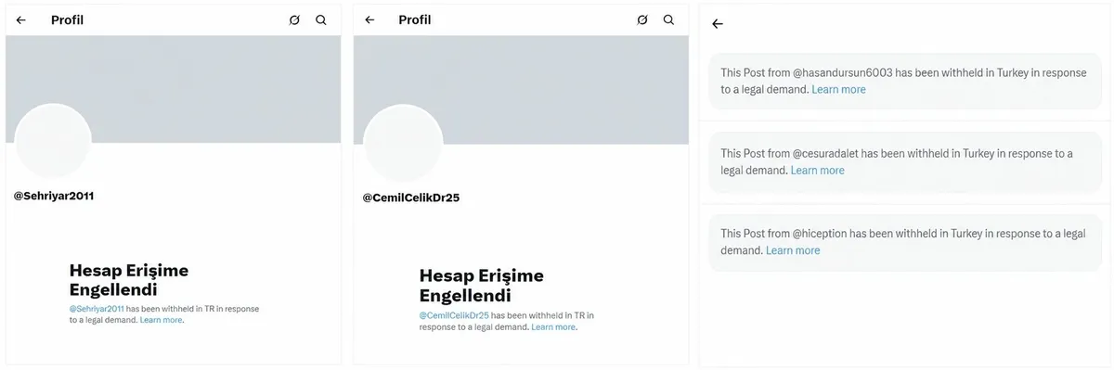Click the circular-arrow icon on the CemilCelikDr25 profile header
Viewport: 1114px width, 370px height.
coord(641,19)
